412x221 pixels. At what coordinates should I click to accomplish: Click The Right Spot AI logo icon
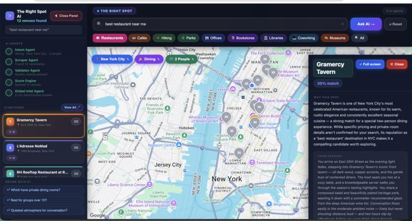(x=10, y=16)
